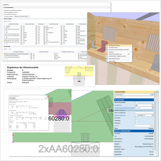
Task: Click the magnifier icon in Eigenschaften search box
Action: point(115,97)
